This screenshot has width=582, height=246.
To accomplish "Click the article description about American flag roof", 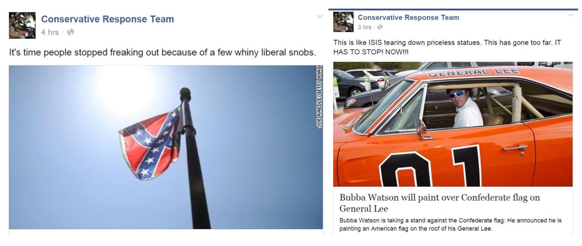I will [451, 224].
